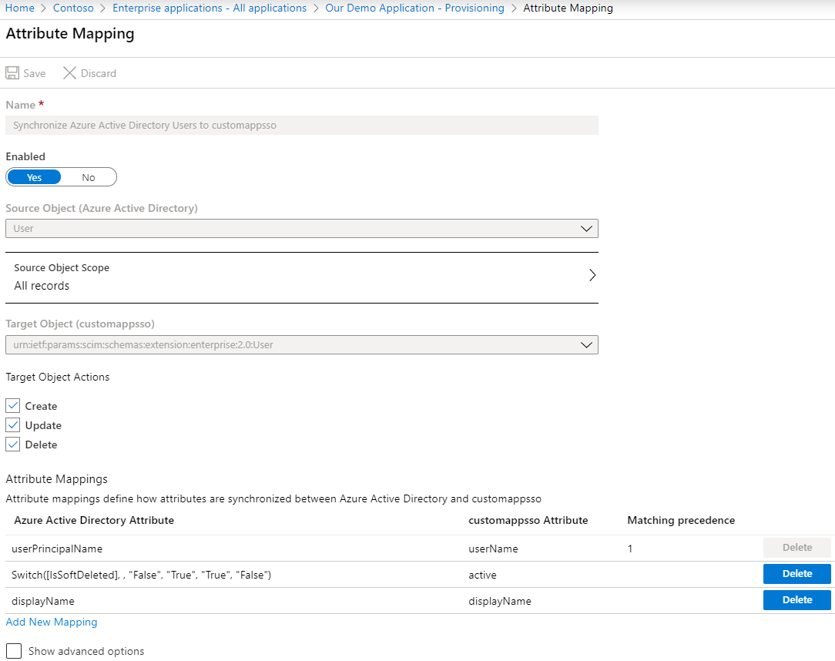The height and width of the screenshot is (661, 835).
Task: Return to Our Demo Application - Provisioning
Action: [414, 8]
